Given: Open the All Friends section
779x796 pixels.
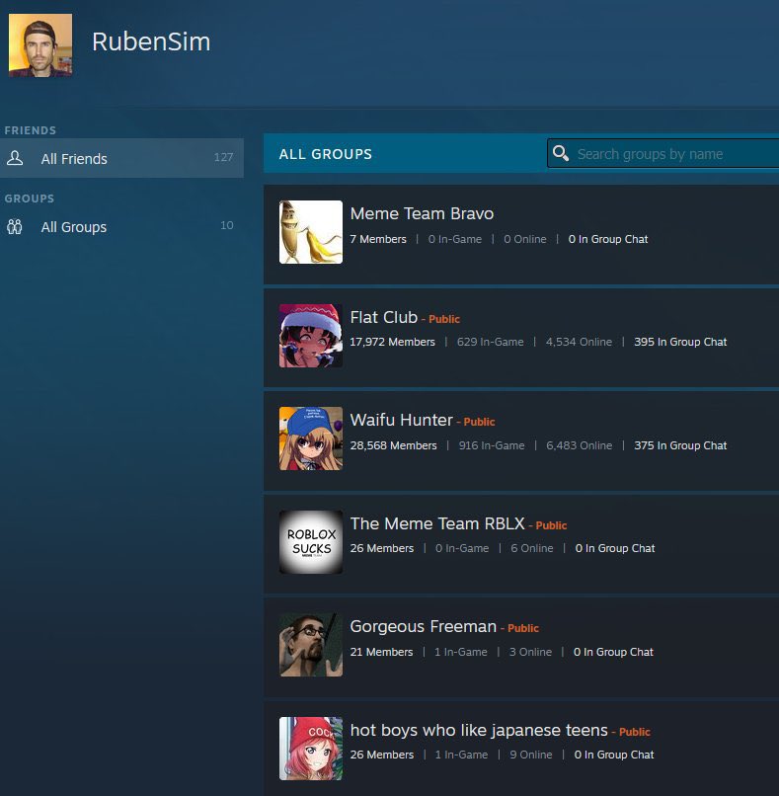Looking at the screenshot, I should click(x=121, y=158).
